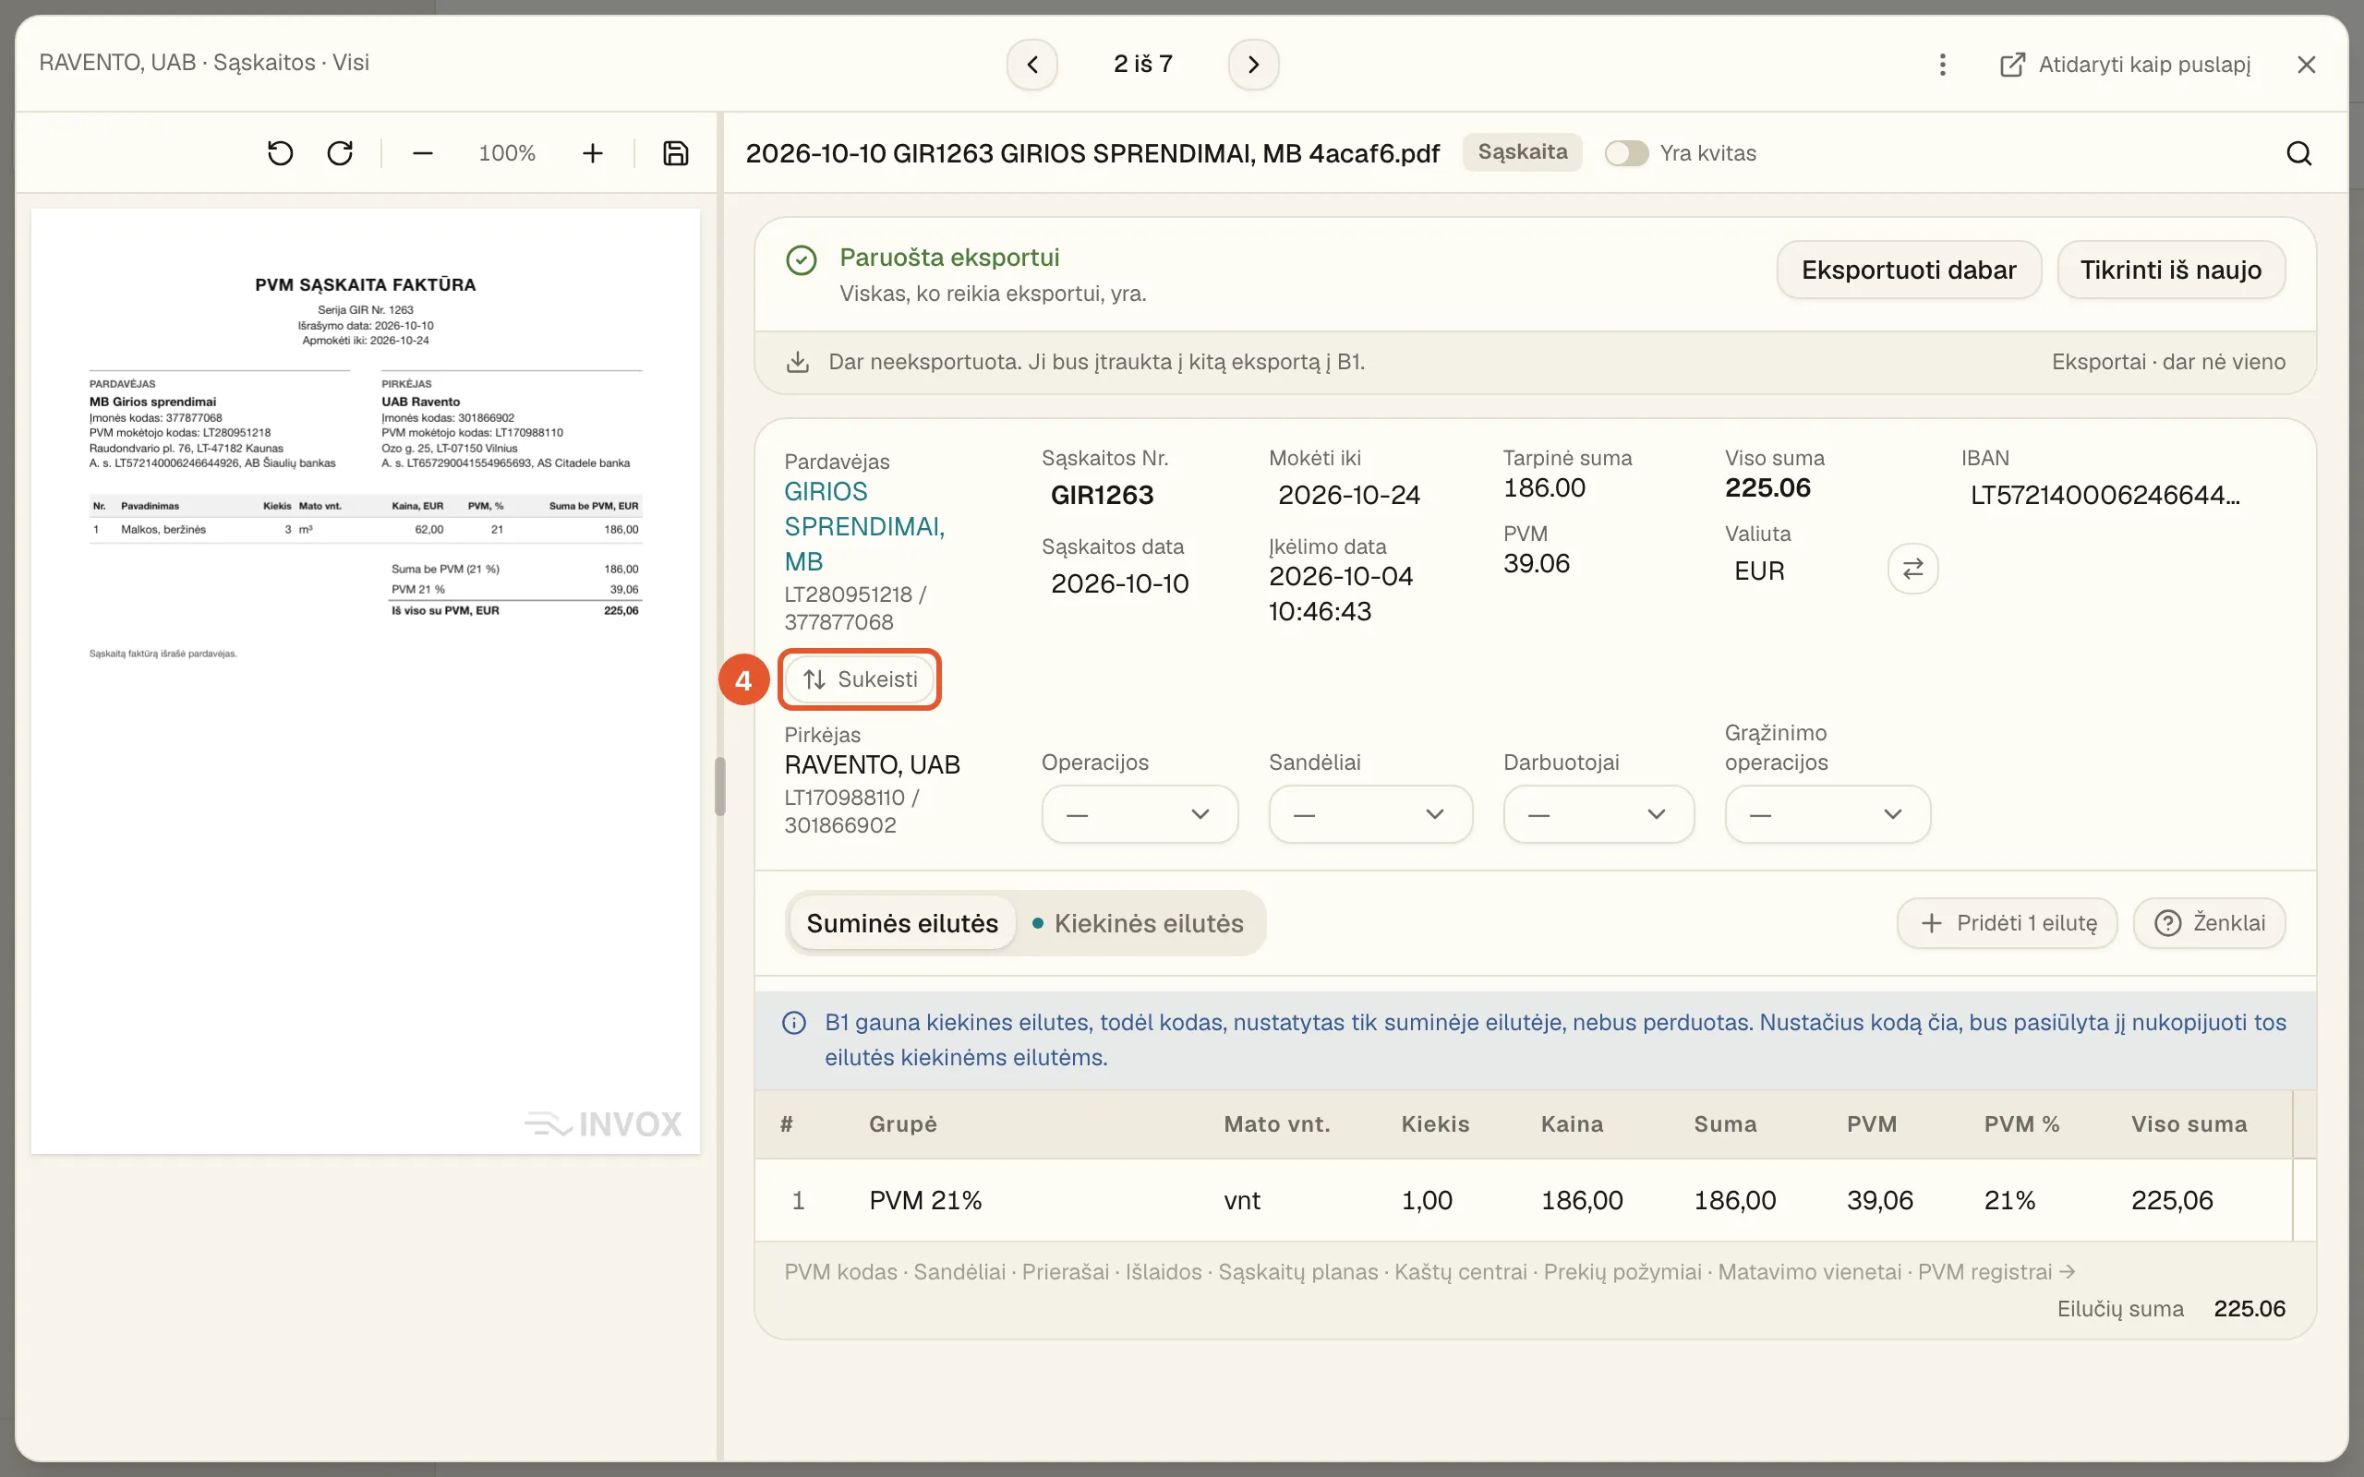Open the three-dot more options menu
Screen dimensions: 2364x1477
point(1942,65)
